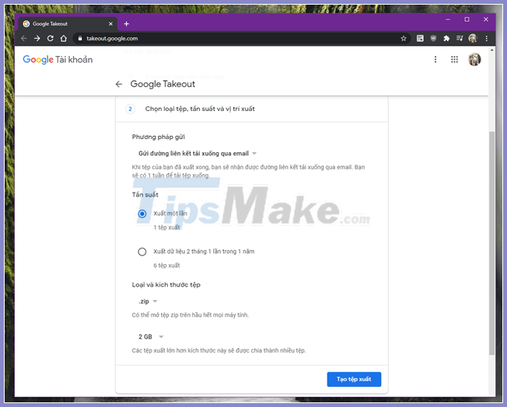Bookmark this page with the star icon
Screen dimensions: 507x407
pyautogui.click(x=404, y=38)
